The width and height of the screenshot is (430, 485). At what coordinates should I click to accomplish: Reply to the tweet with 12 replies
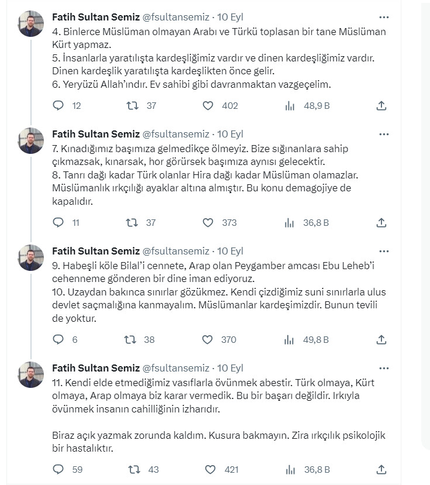(58, 106)
